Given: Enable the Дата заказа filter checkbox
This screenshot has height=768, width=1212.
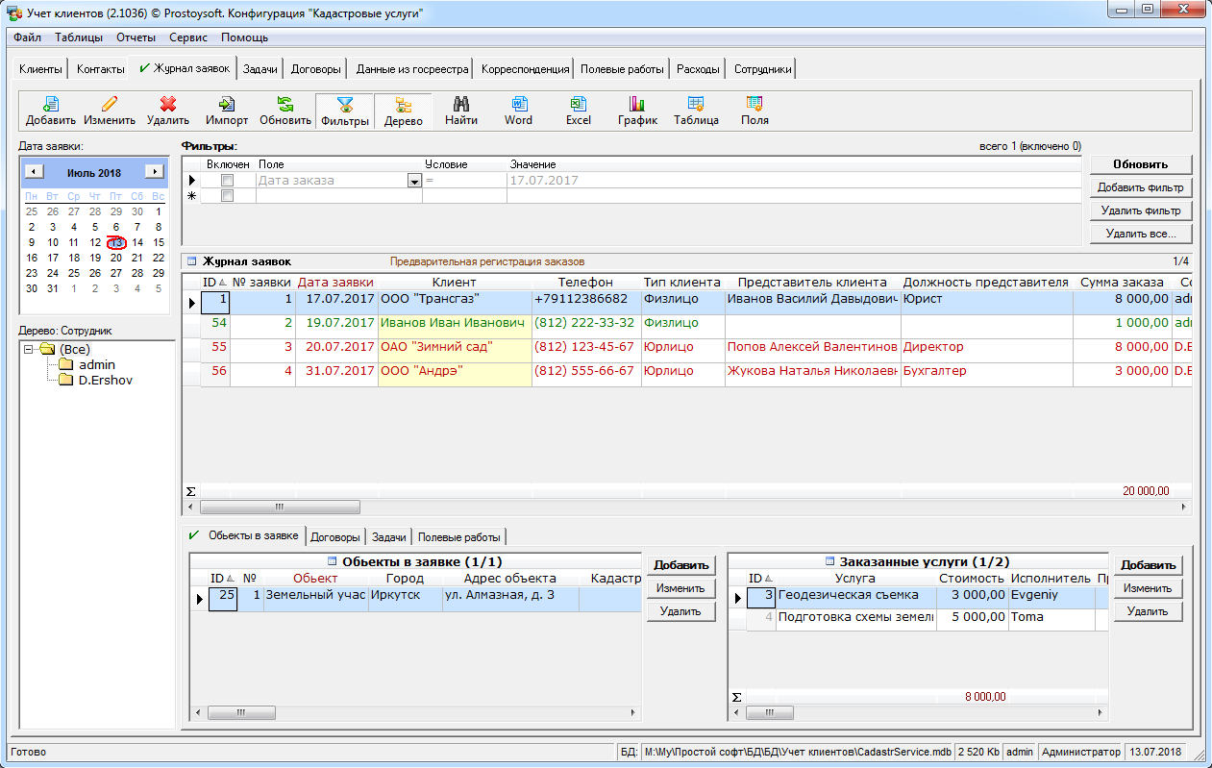Looking at the screenshot, I should click(228, 181).
